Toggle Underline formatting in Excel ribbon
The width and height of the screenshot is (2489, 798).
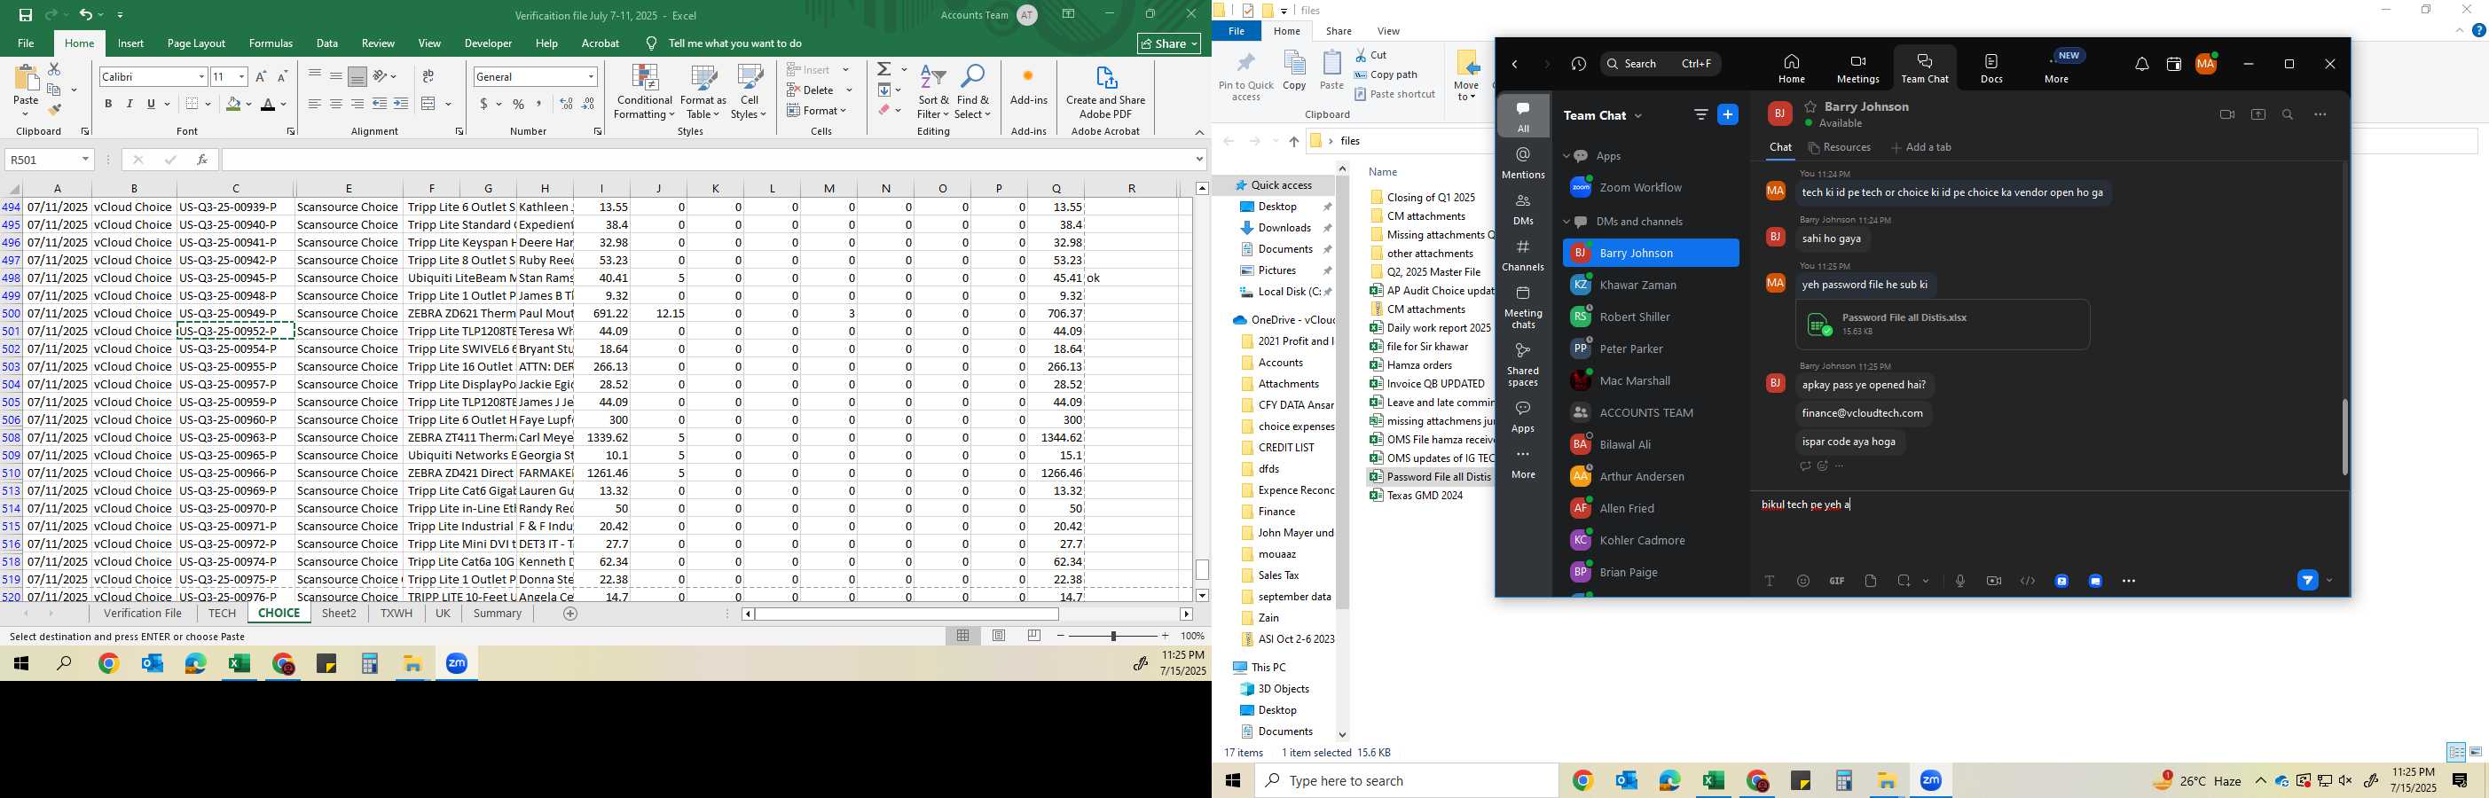click(x=151, y=104)
